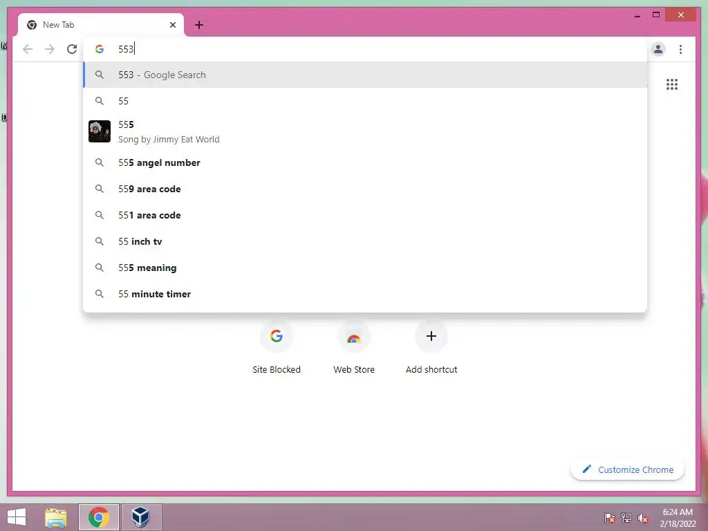Image resolution: width=708 pixels, height=531 pixels.
Task: Minimize the Chrome window
Action: (x=637, y=15)
